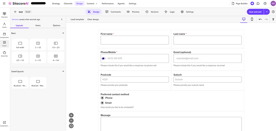Image resolution: width=276 pixels, height=131 pixels.
Task: Open the Save and exit dropdown arrow
Action: (267, 12)
